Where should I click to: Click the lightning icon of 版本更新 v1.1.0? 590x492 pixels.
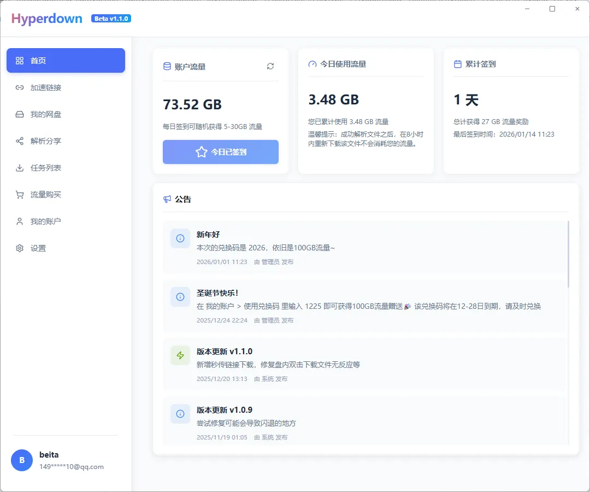click(x=180, y=355)
